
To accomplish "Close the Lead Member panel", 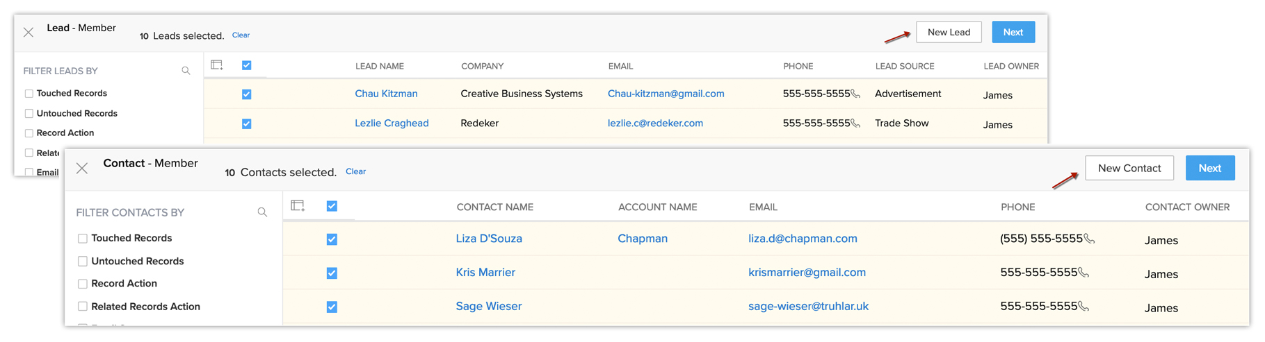I will [x=29, y=33].
